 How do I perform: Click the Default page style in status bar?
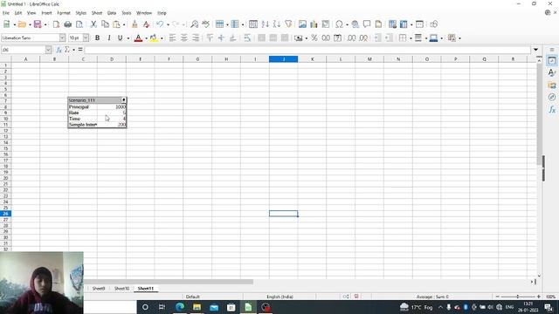coord(192,297)
